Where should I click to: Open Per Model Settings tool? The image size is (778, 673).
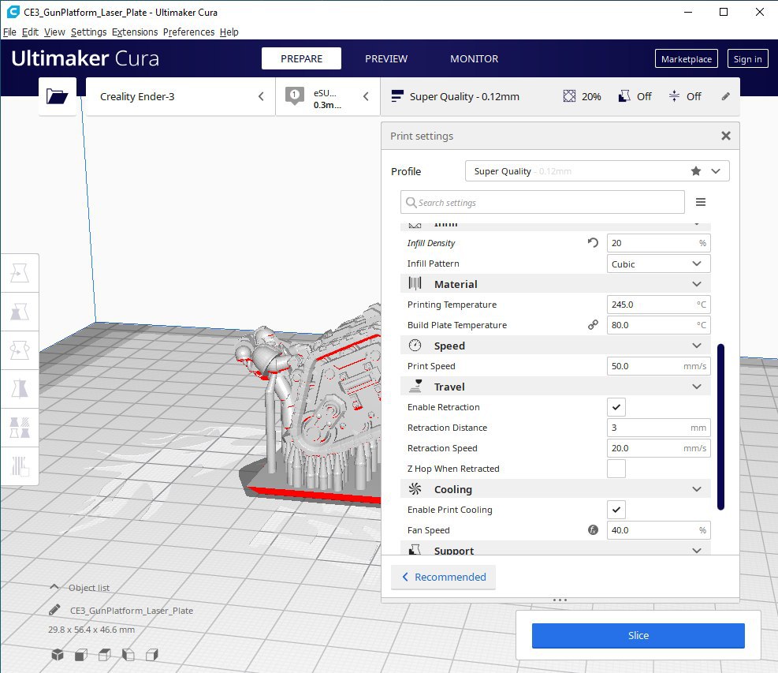pyautogui.click(x=20, y=428)
